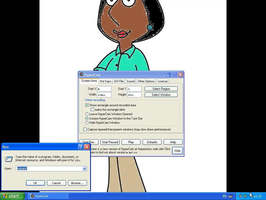
Task: Click Safely Remove Hardware tray icon
Action: [x=245, y=196]
